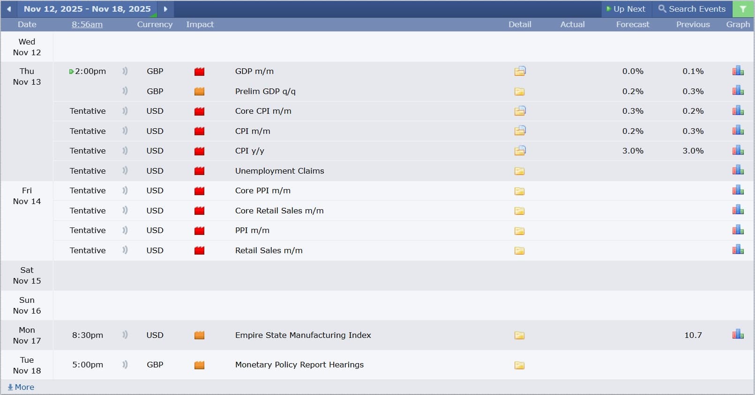Toggle sound alert for GDP m/m
The image size is (755, 395).
coord(125,71)
